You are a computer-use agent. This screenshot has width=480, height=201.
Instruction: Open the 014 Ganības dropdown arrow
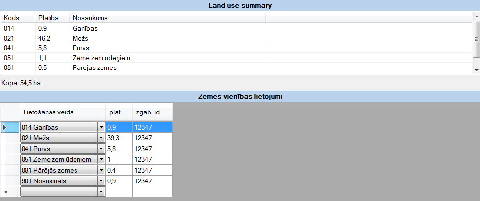(101, 128)
